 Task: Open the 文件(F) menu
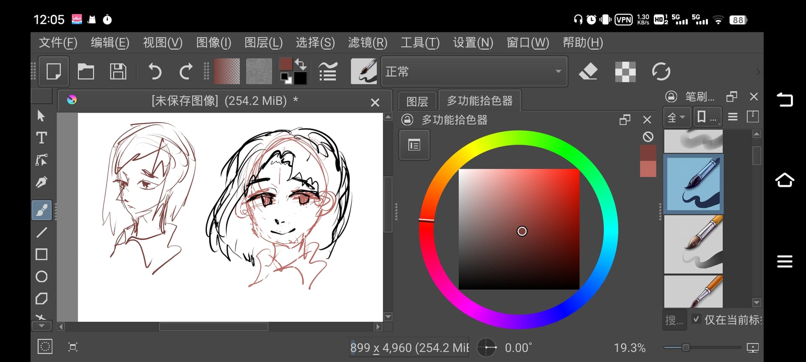(58, 43)
